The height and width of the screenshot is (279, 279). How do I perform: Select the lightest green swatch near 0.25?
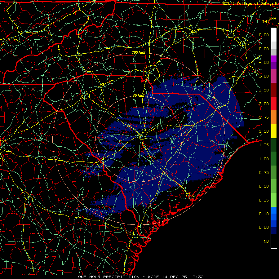point(274,200)
